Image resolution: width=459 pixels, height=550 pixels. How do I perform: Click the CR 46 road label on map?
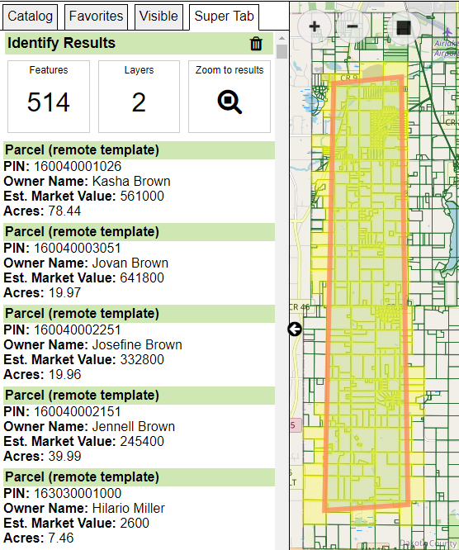tap(300, 307)
